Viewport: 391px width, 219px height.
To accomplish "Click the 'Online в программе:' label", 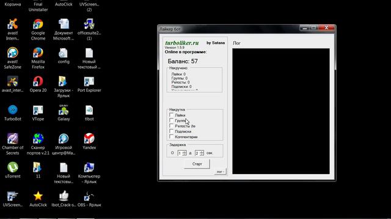I will click(186, 52).
